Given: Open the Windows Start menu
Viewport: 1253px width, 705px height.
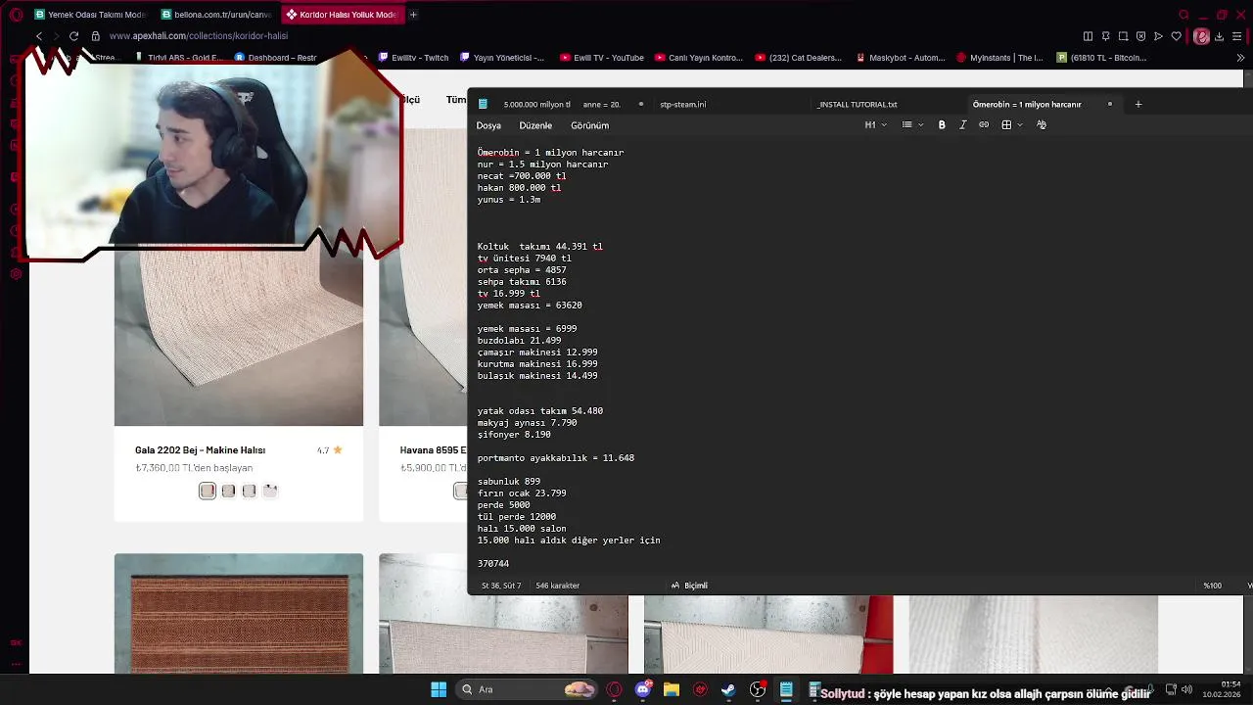Looking at the screenshot, I should 439,689.
